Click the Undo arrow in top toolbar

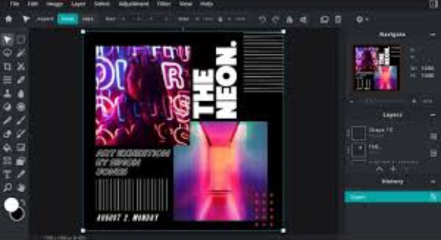(262, 20)
